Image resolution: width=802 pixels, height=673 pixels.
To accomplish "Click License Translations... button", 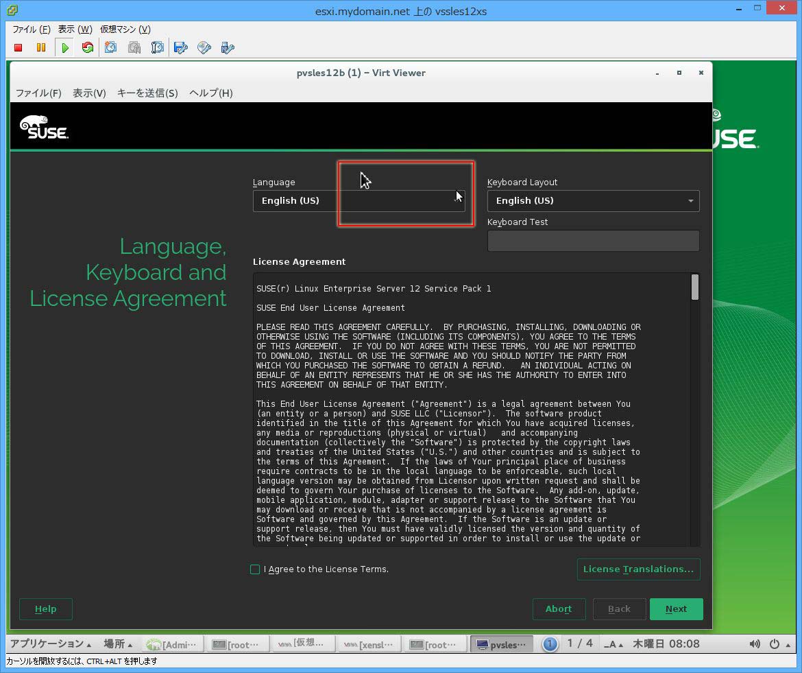I will pyautogui.click(x=638, y=569).
